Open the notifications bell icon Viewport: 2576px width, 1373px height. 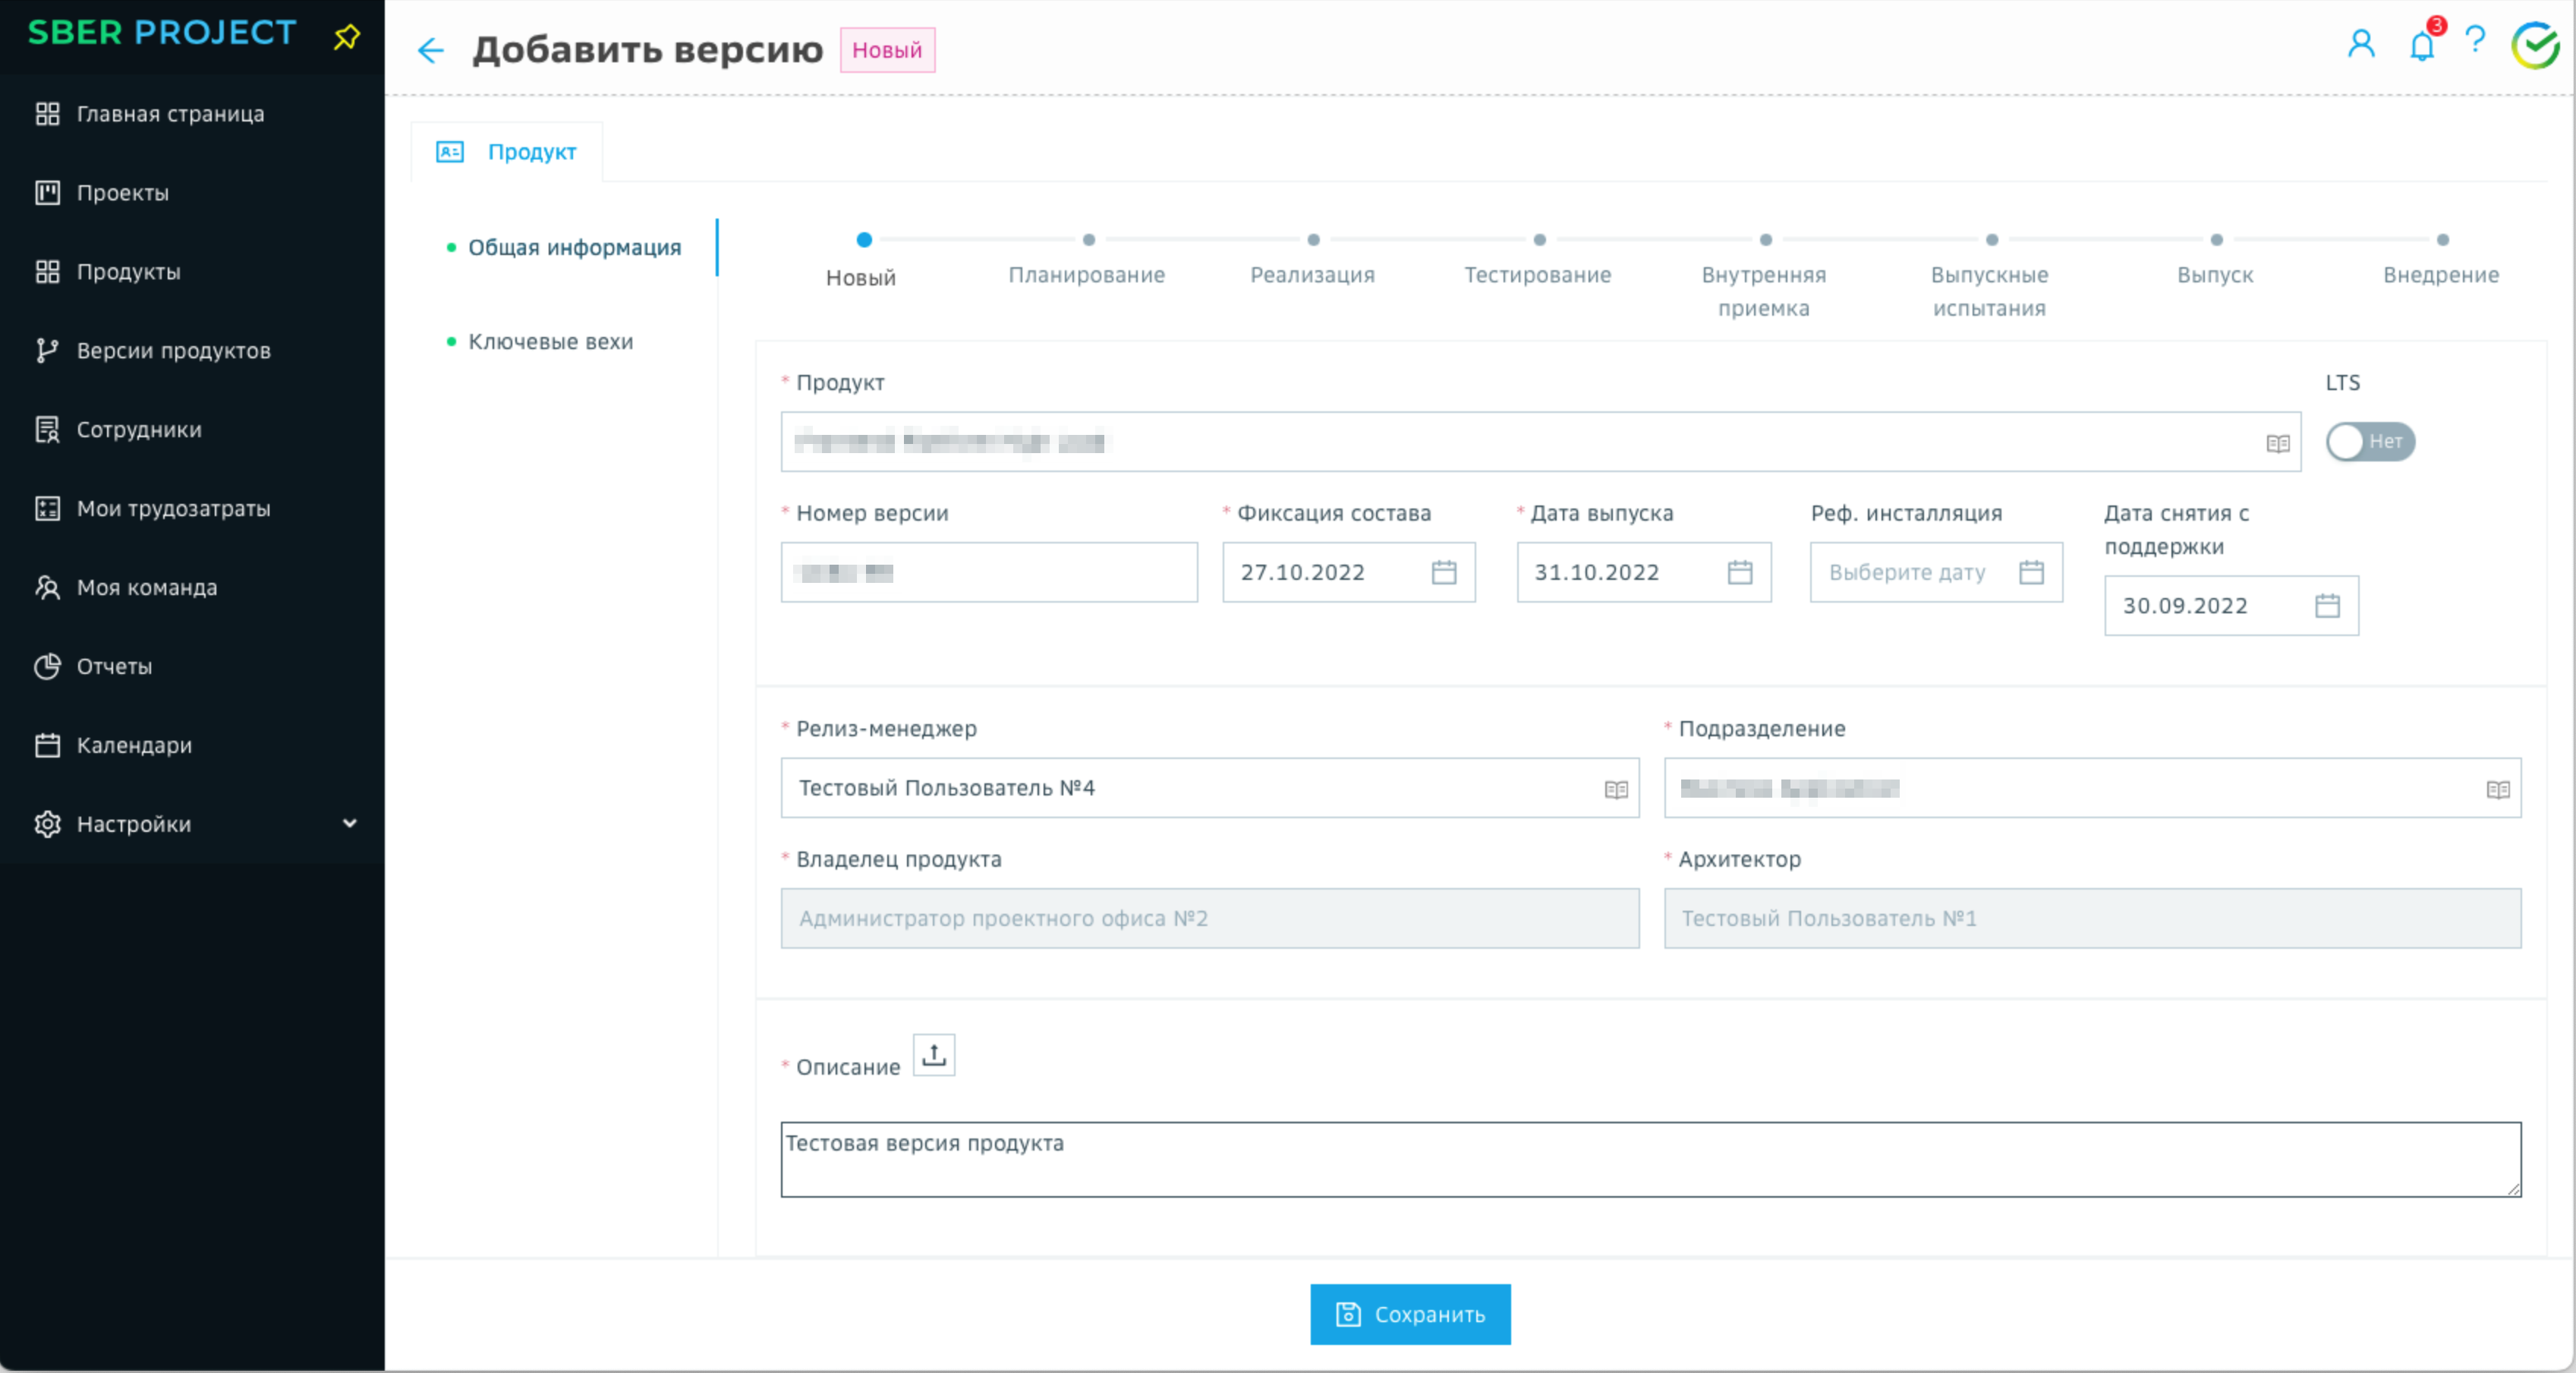tap(2421, 46)
